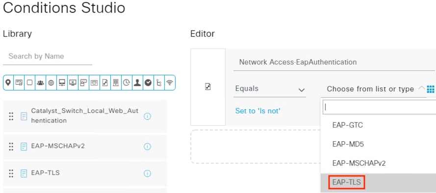The width and height of the screenshot is (436, 193).
Task: Select EAP-TLS from the dropdown list
Action: (x=346, y=183)
